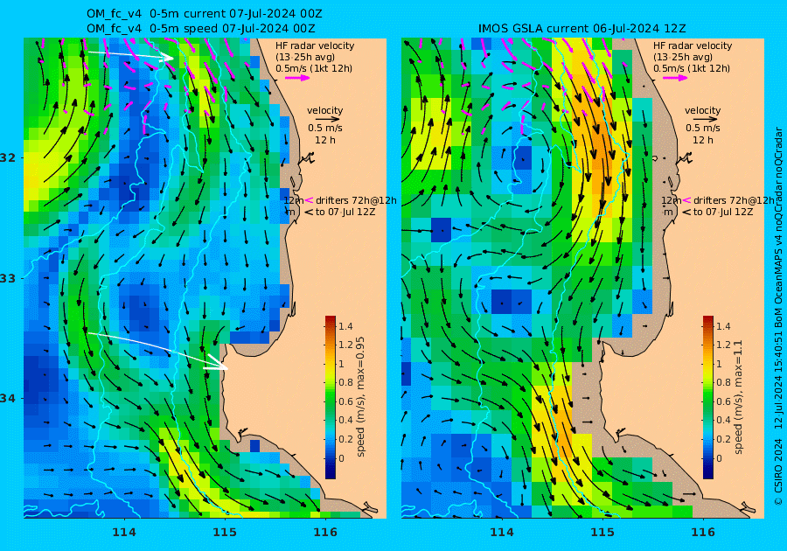787x551 pixels.
Task: Click the 1.4 tick on left colorbar
Action: [x=345, y=326]
